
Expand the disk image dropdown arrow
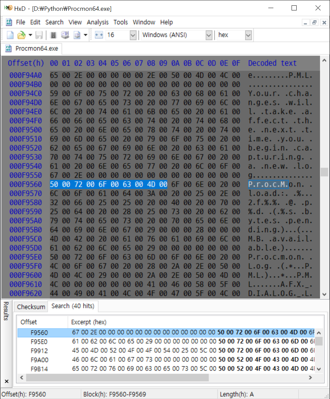[x=85, y=35]
